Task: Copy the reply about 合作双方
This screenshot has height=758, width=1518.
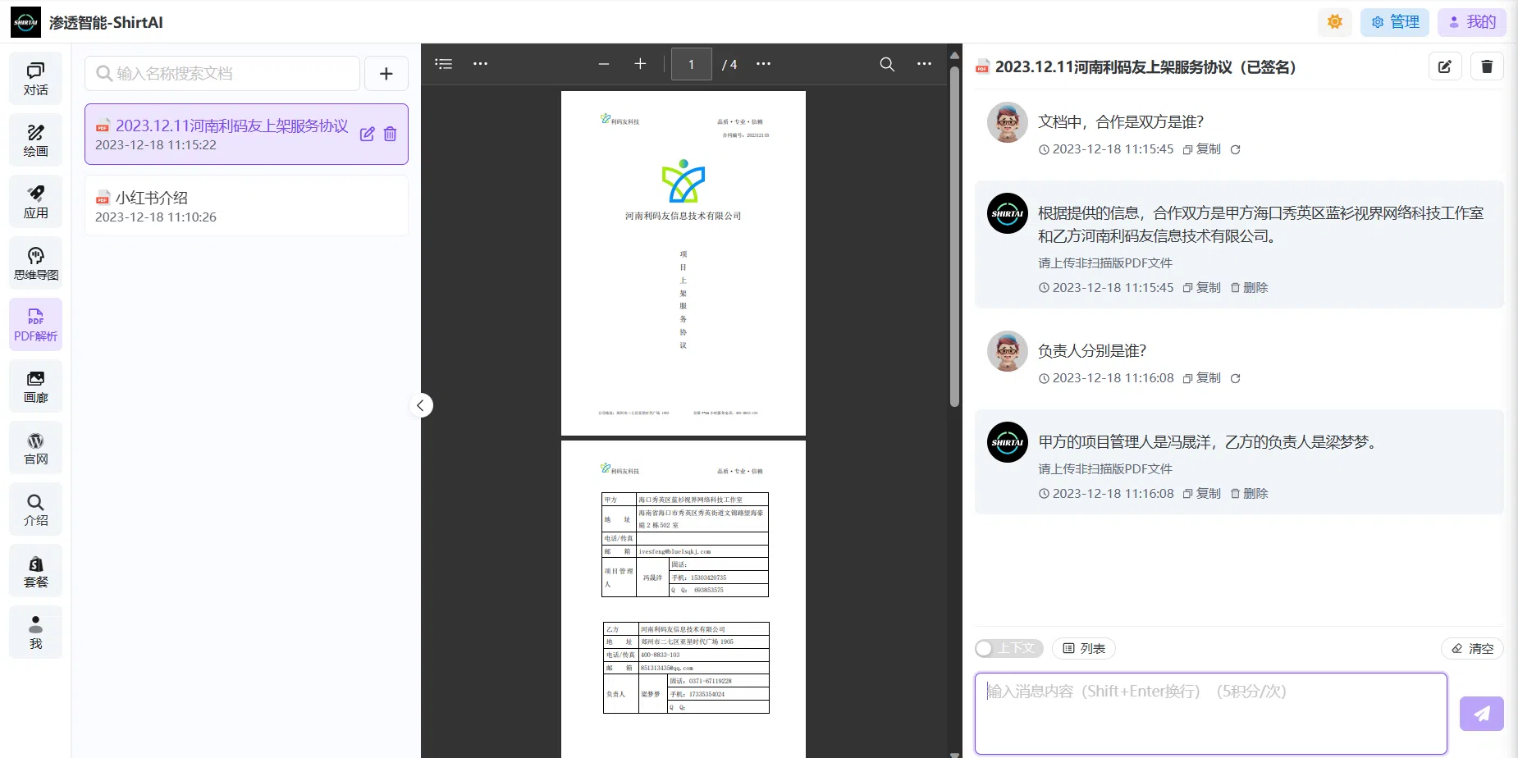Action: pyautogui.click(x=1202, y=288)
